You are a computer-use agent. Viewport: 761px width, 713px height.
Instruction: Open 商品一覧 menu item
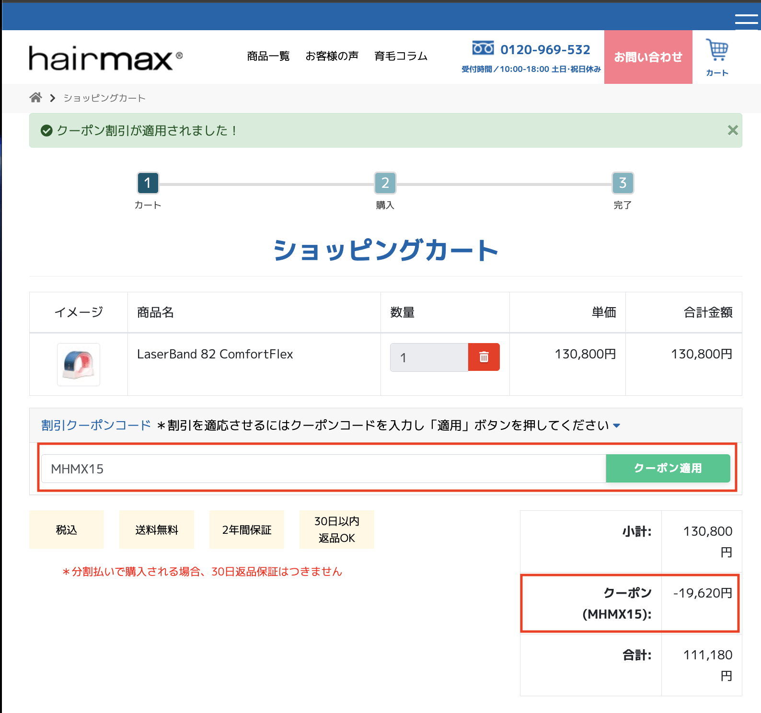268,56
